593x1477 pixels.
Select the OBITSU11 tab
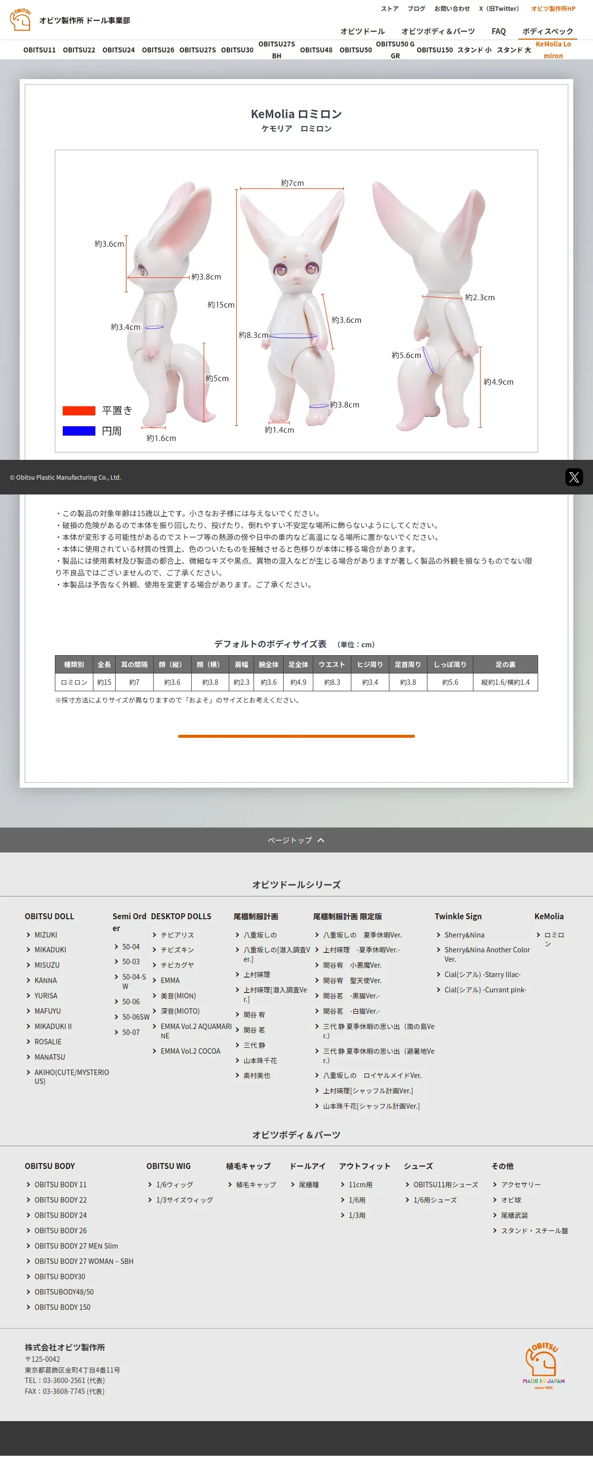pos(40,50)
